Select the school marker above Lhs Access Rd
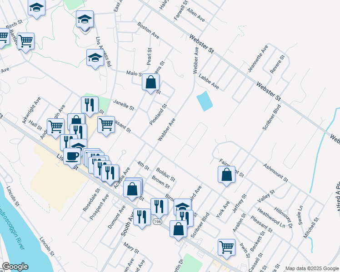This screenshot has width=340, height=272. tap(85, 20)
